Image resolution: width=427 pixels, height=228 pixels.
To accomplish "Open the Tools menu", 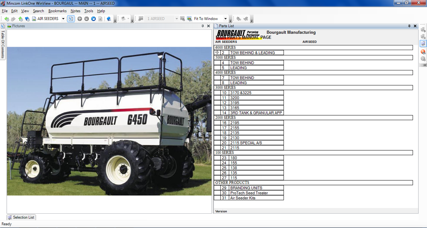I will coord(89,11).
